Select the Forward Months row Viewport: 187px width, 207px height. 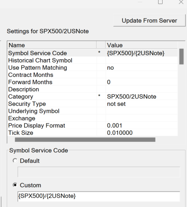[93, 82]
